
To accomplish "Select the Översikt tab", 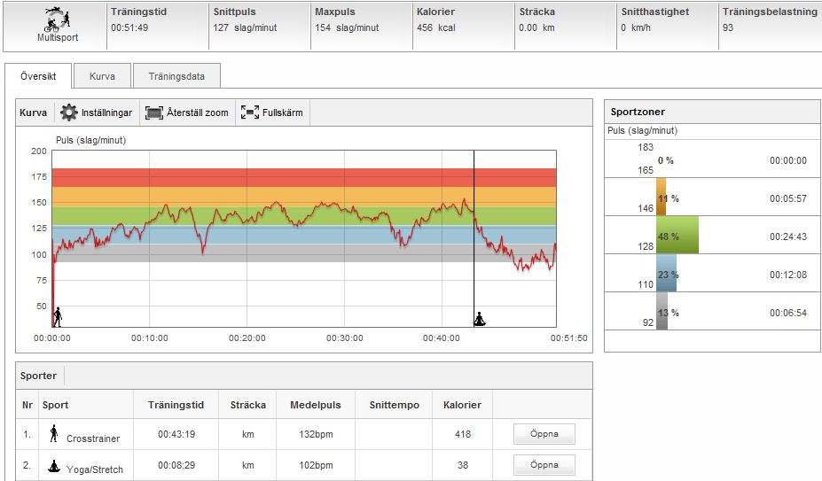I will coord(38,76).
